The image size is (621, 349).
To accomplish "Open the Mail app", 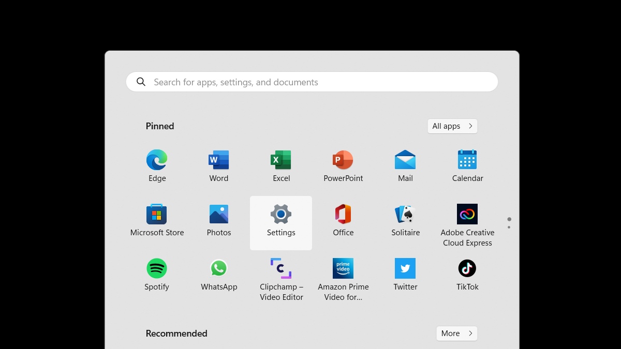I will pos(405,166).
